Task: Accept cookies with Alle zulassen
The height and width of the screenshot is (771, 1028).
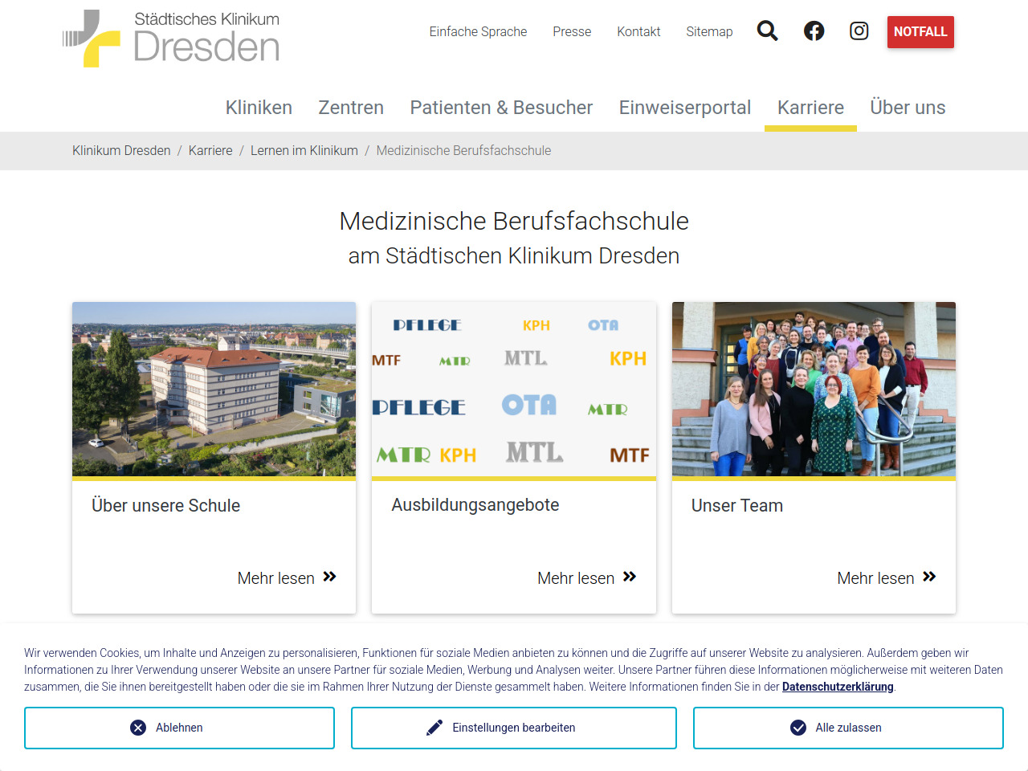Action: (x=848, y=728)
